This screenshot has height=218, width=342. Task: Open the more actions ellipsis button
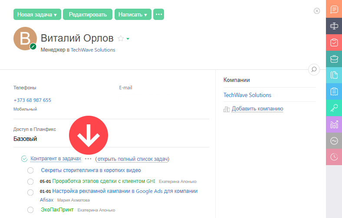(158, 14)
